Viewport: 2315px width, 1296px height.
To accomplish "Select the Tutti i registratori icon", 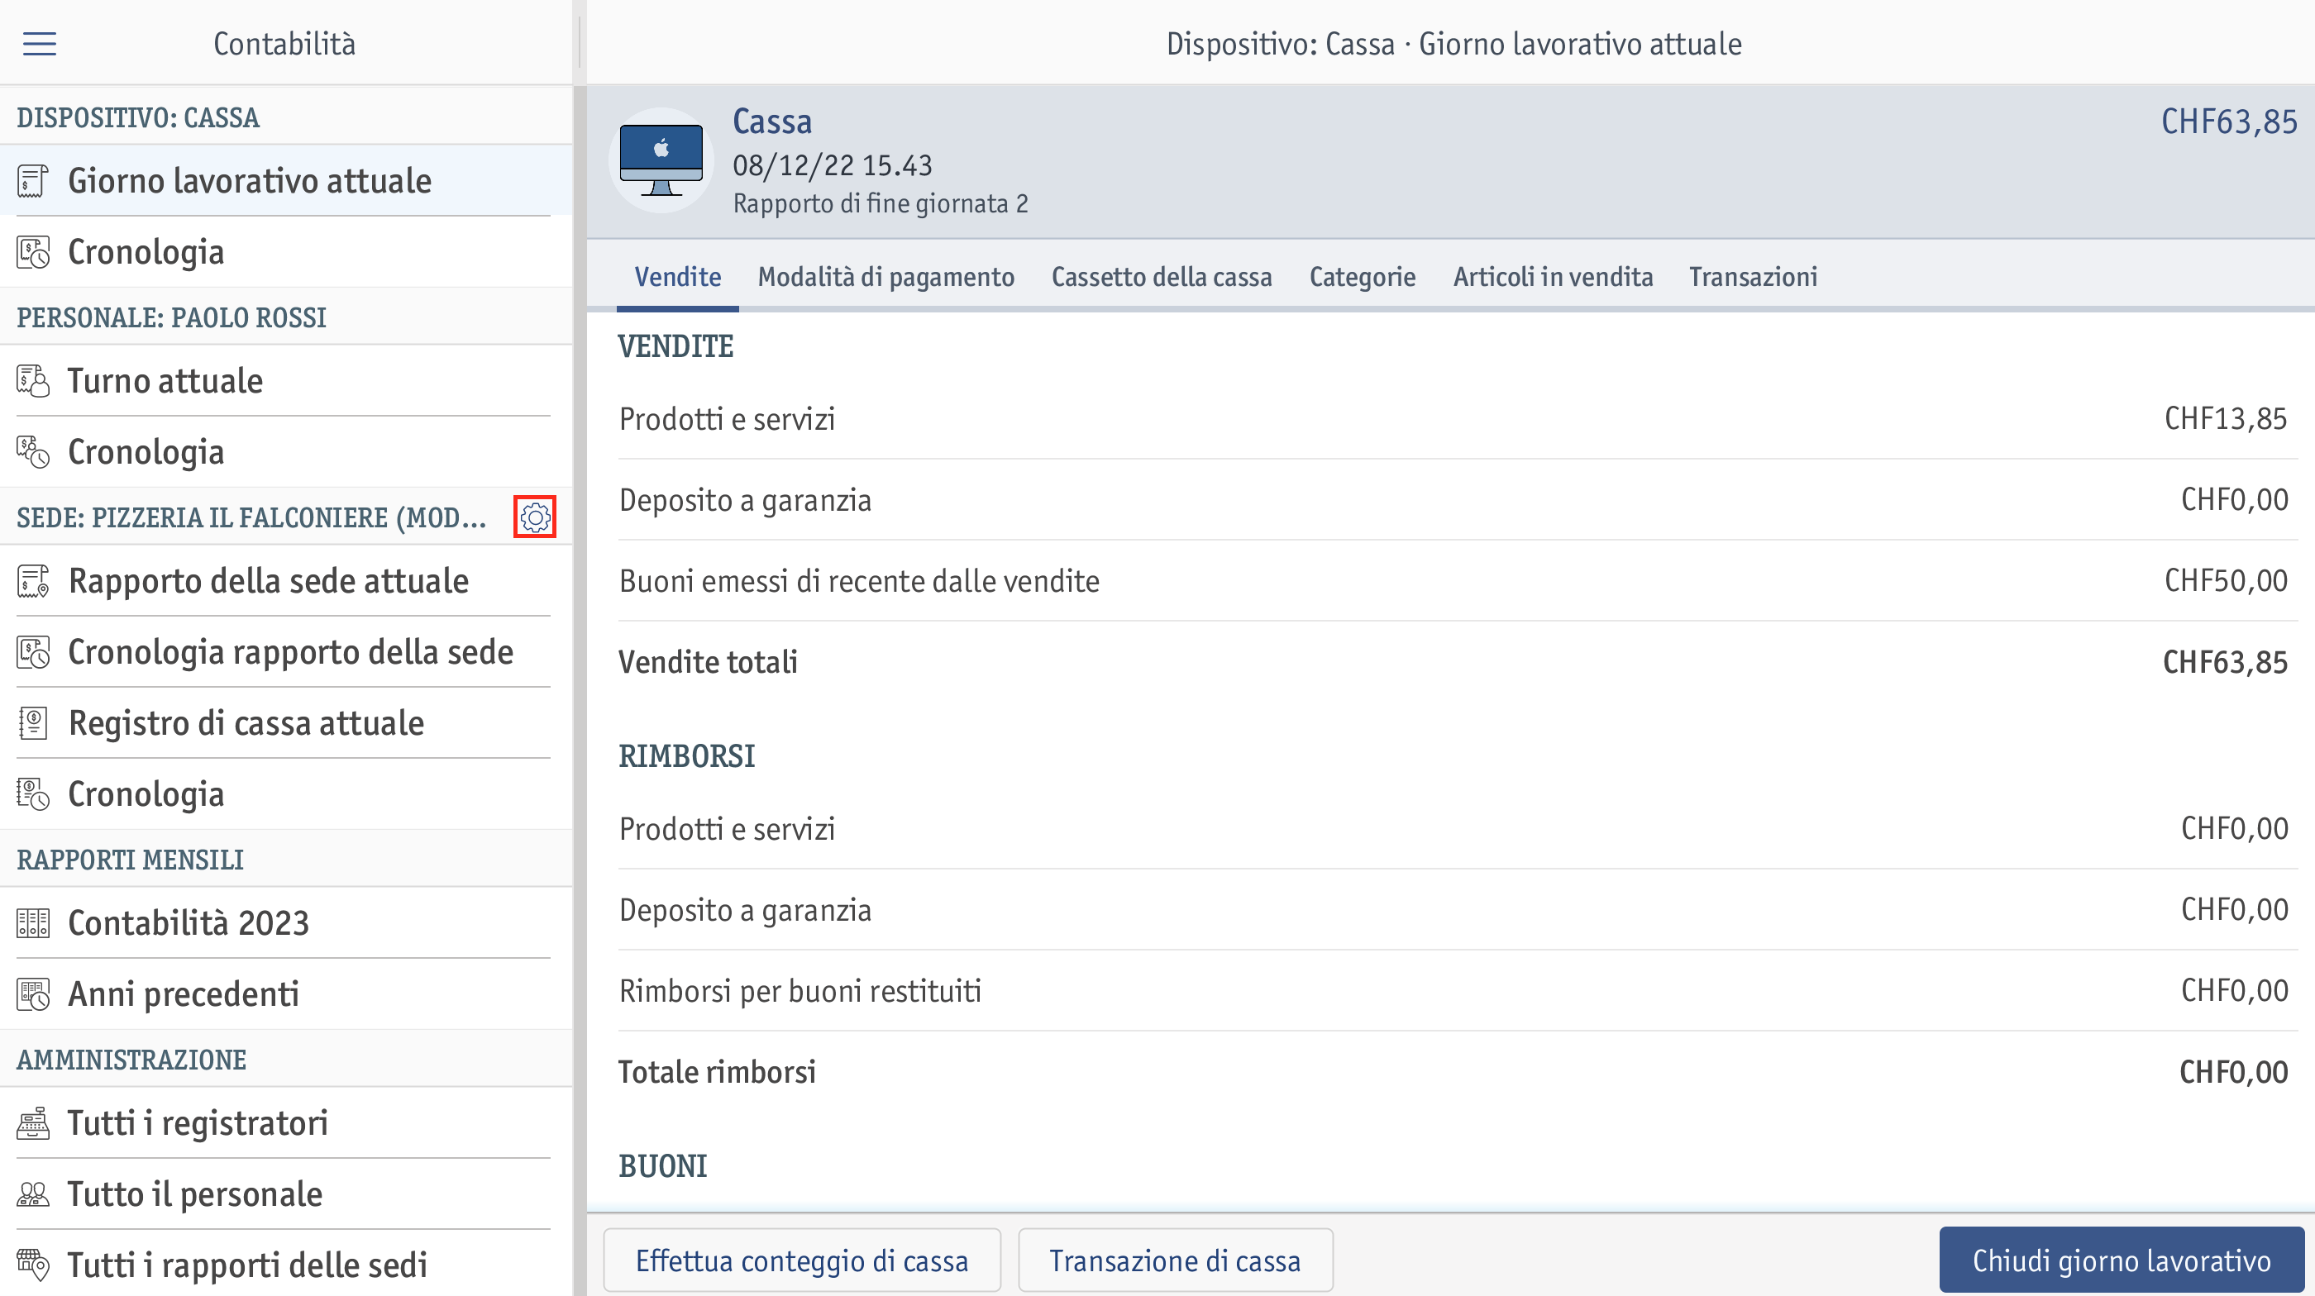I will [x=33, y=1123].
